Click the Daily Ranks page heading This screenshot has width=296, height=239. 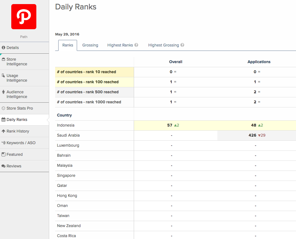tap(76, 7)
